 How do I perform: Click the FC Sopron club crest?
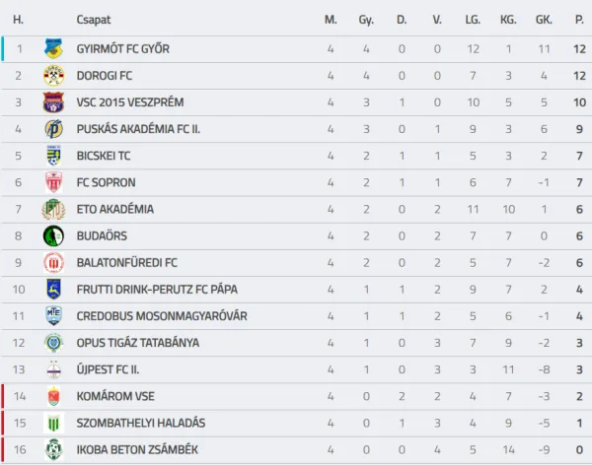52,182
